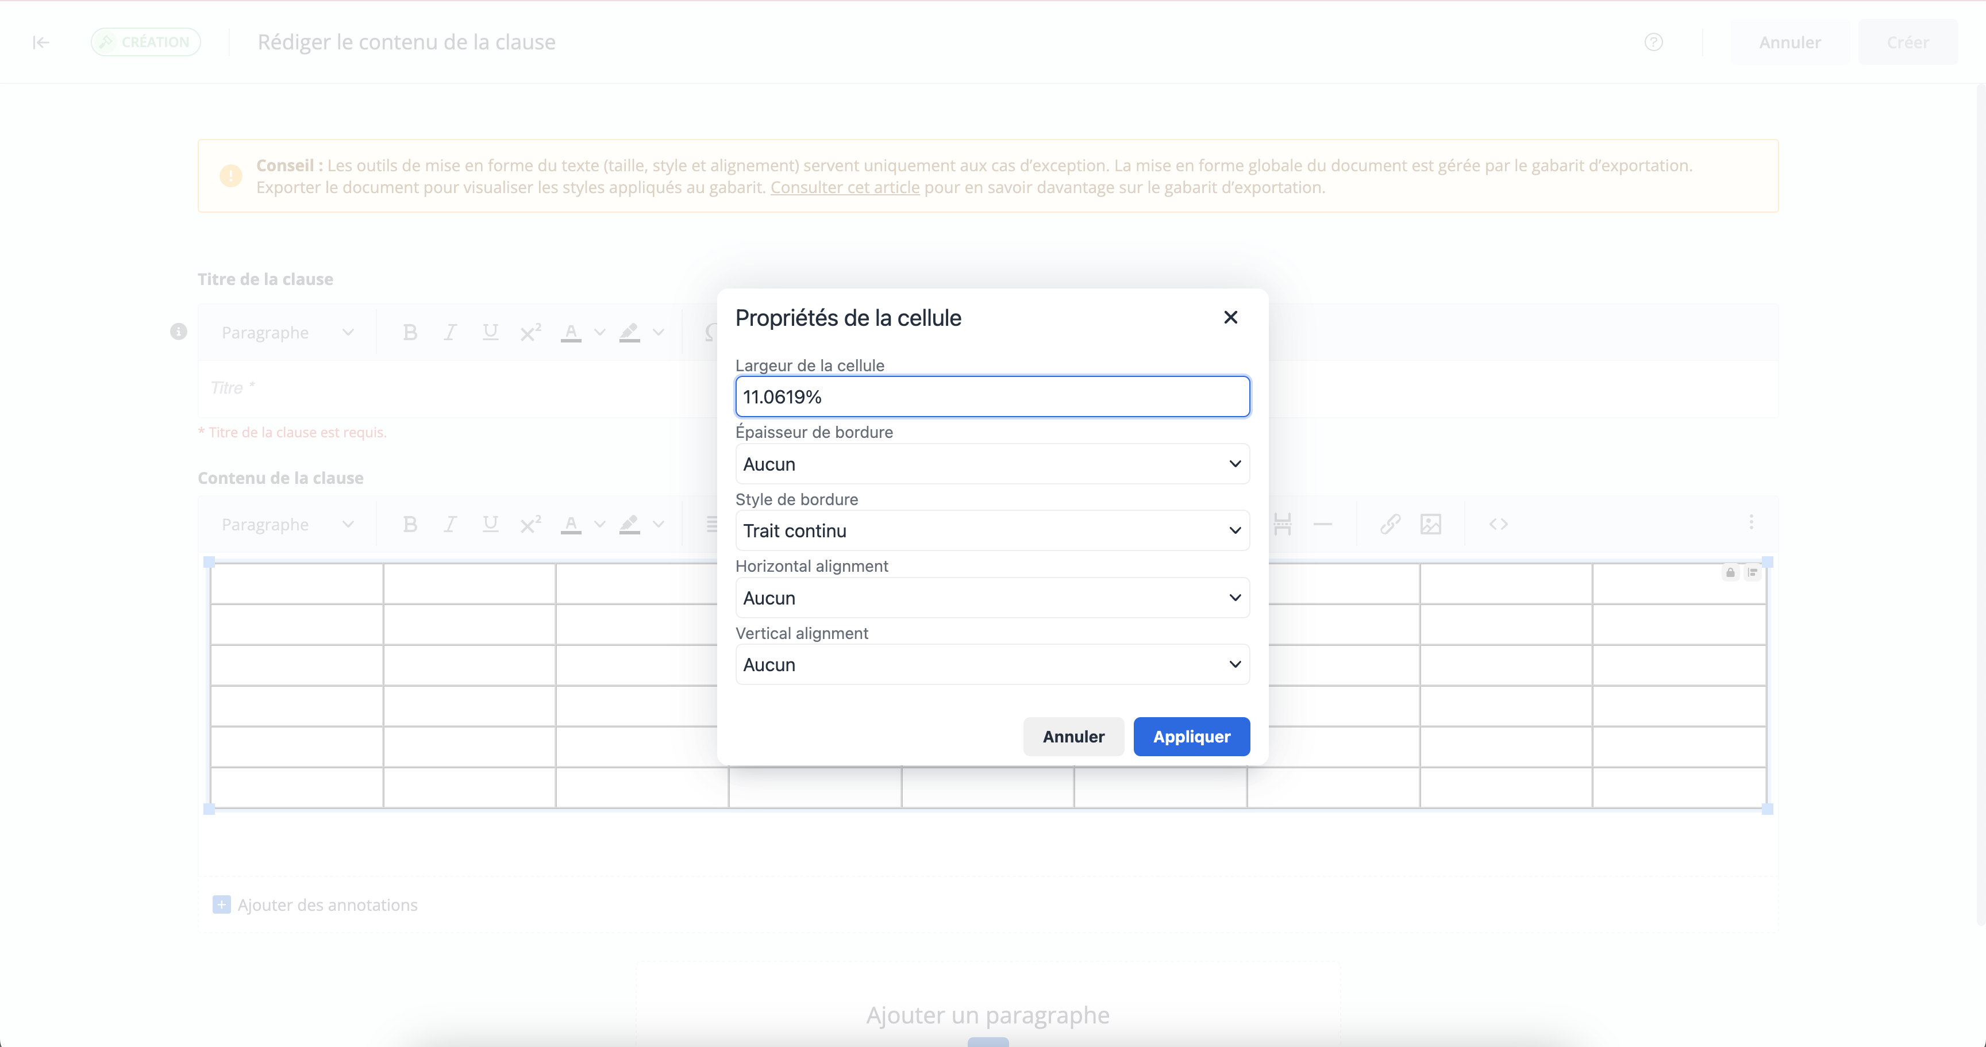Expand the Horizontal alignment dropdown

992,598
